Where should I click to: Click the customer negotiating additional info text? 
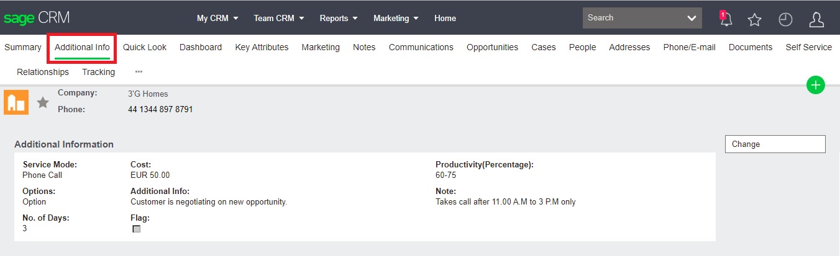(x=209, y=202)
